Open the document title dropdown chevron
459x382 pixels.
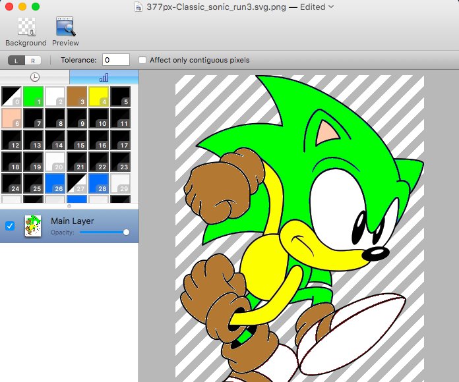click(331, 7)
